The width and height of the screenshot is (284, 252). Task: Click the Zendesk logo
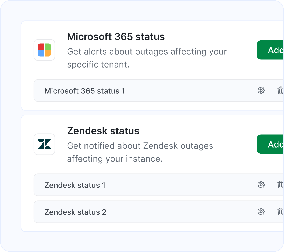(44, 144)
